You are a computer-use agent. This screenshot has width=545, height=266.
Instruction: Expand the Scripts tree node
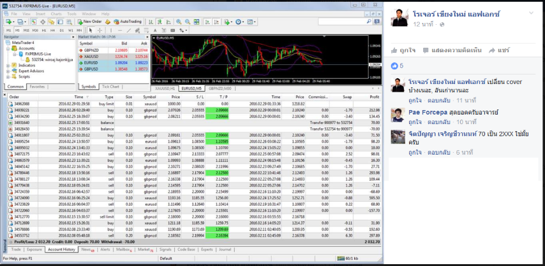(8, 76)
